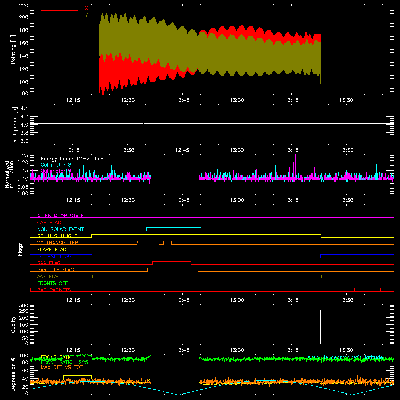400x400 pixels.
Task: Click the 13:15 time label beneath the Flags plot
Action: pos(292,300)
